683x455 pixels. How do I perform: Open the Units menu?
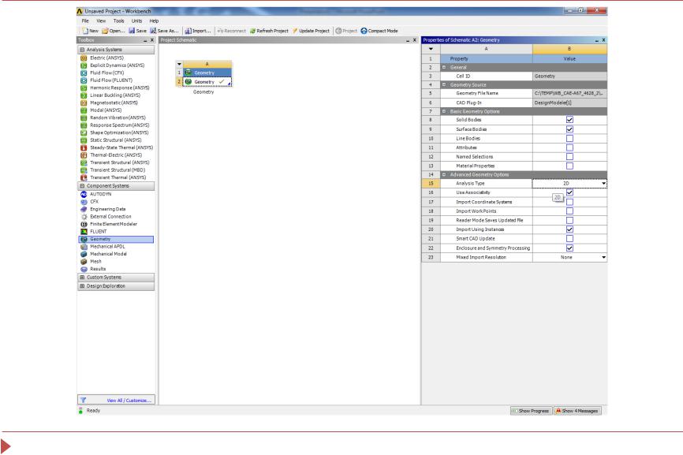136,21
